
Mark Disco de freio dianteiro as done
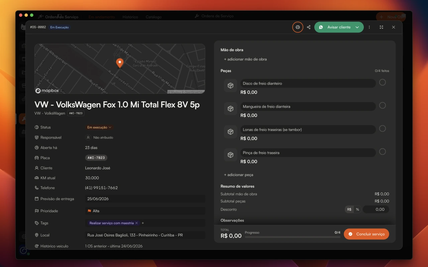point(383,82)
